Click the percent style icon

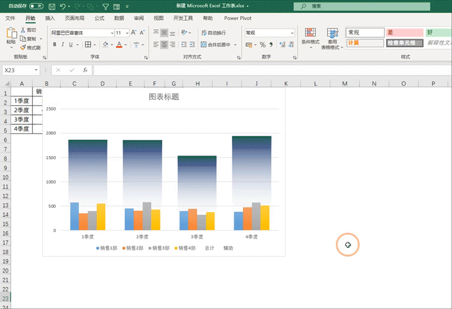(262, 45)
